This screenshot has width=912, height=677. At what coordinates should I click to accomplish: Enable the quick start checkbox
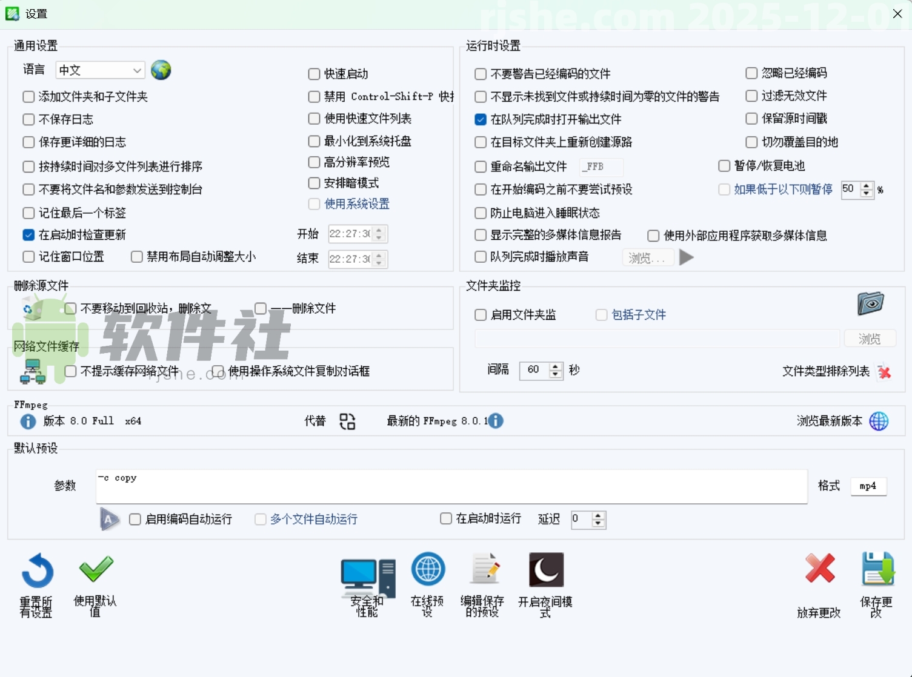coord(313,74)
